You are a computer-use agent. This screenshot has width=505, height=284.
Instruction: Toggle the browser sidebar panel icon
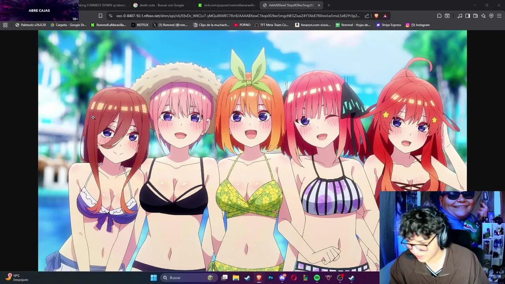468,16
